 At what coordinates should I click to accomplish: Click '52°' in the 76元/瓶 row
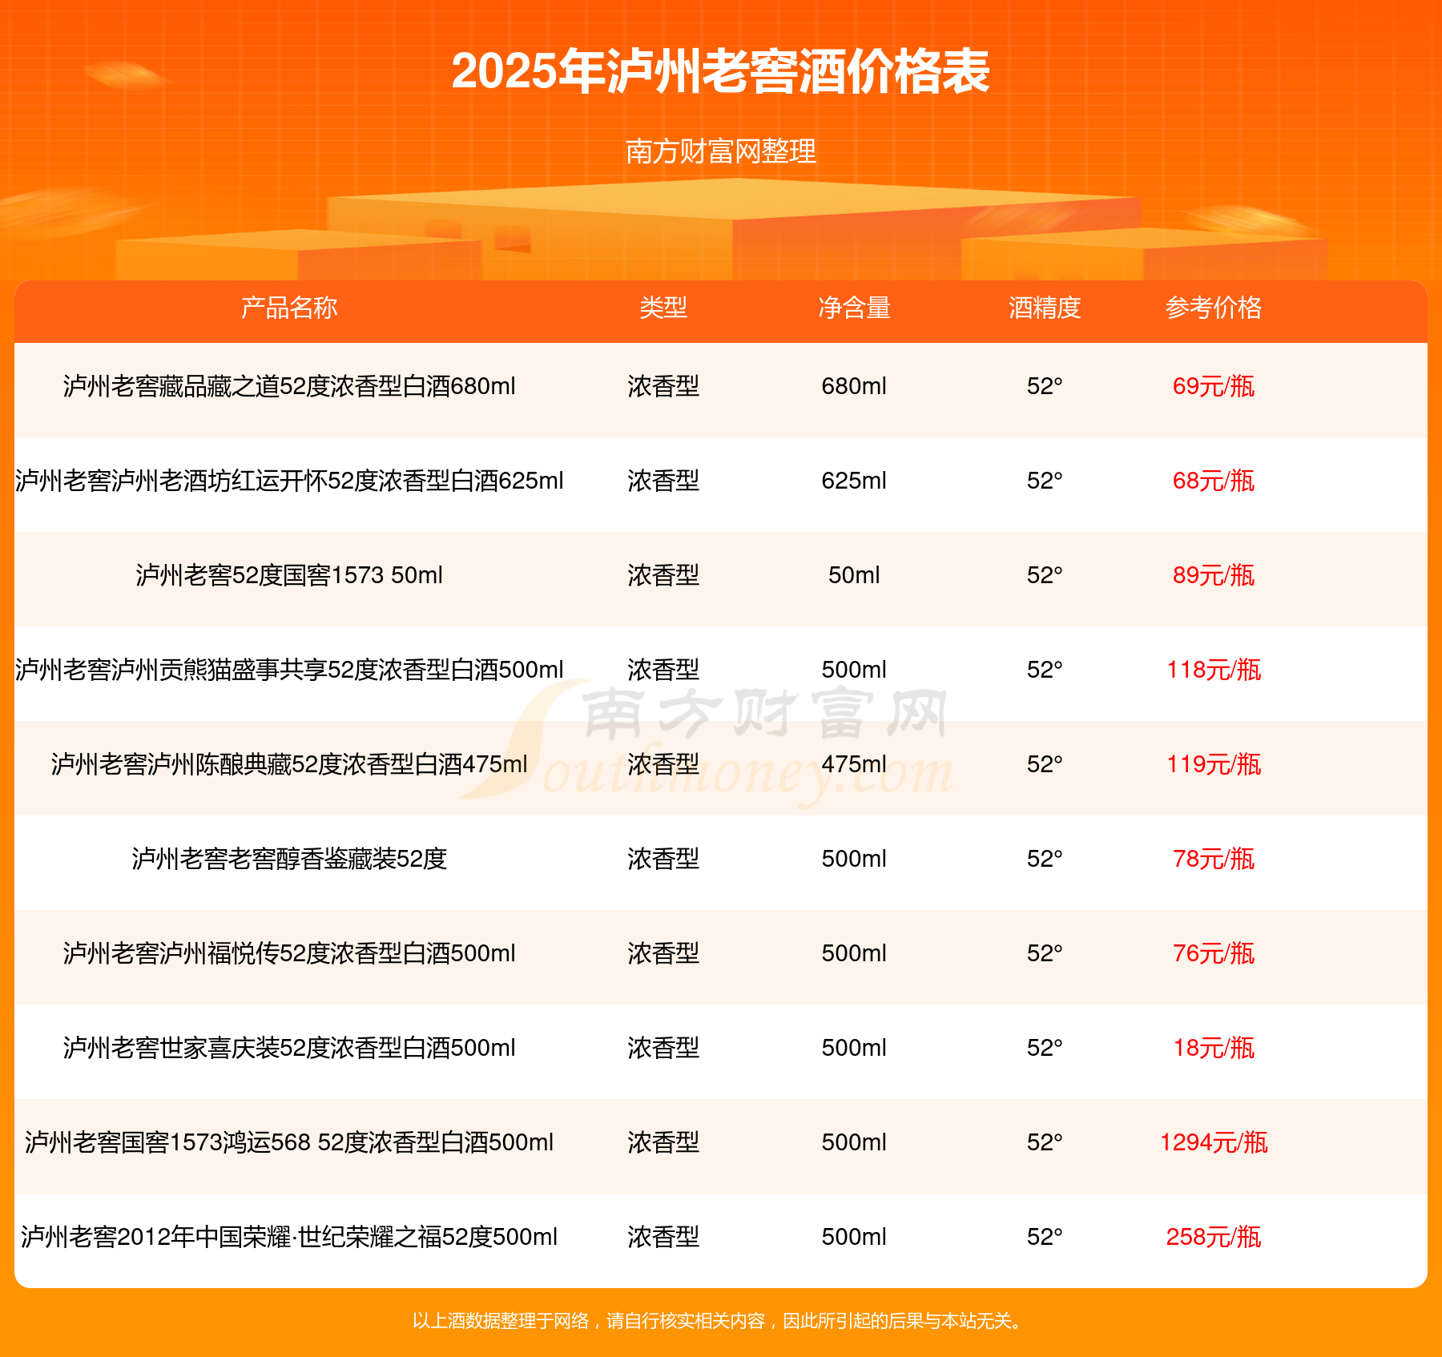(1045, 953)
